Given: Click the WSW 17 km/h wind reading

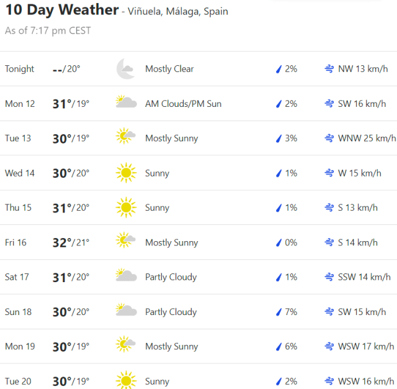Looking at the screenshot, I should pyautogui.click(x=366, y=347).
